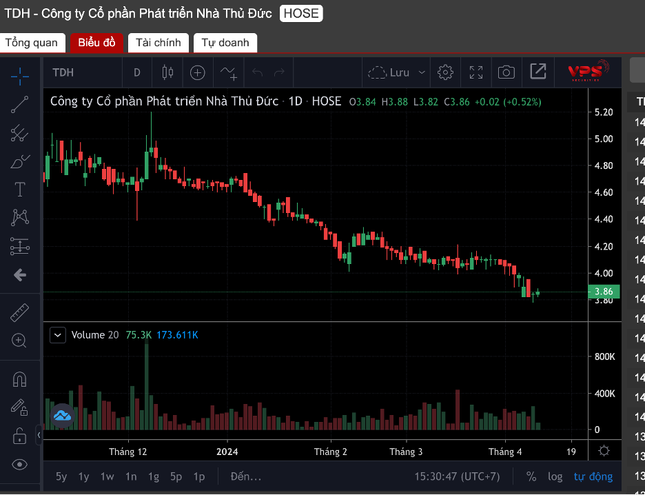Activate the zoom in magnifier tool
The width and height of the screenshot is (645, 495).
pos(20,341)
